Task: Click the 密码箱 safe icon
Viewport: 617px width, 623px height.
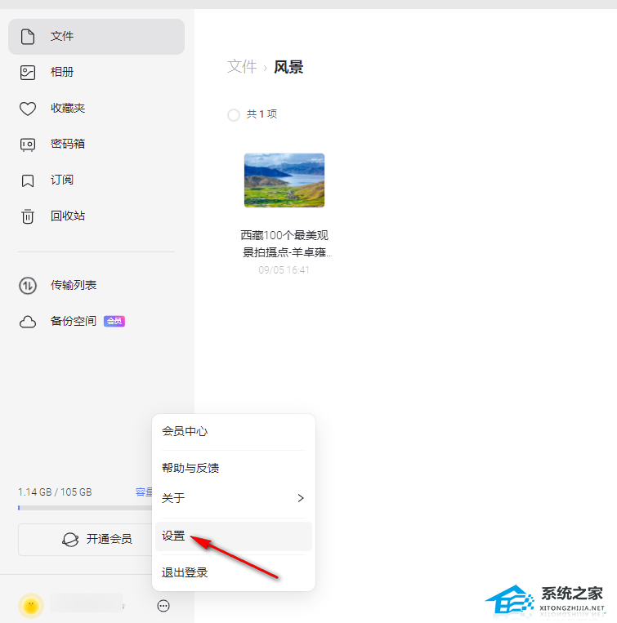Action: point(28,145)
